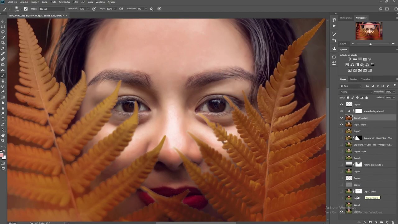Select the Rectangular Marquee tool

[x=3, y=26]
